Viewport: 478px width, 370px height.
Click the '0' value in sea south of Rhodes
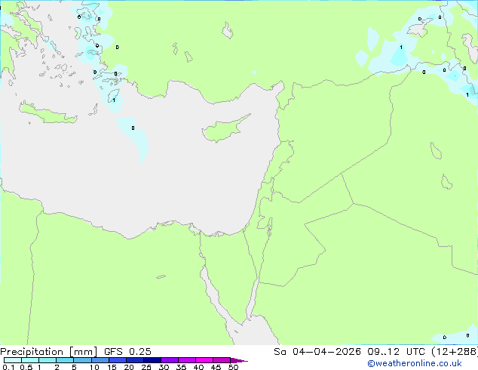click(133, 128)
